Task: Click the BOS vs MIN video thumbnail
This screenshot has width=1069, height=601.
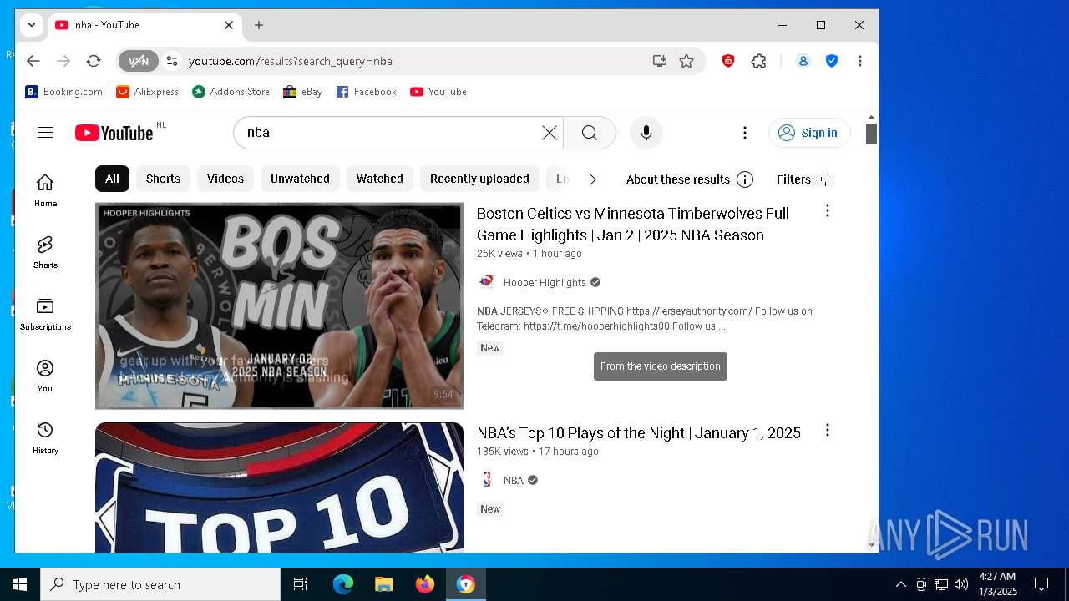Action: click(x=279, y=306)
